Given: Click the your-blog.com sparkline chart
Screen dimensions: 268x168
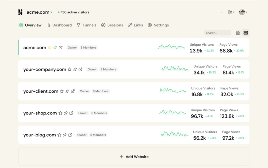Looking at the screenshot, I should [175, 134].
